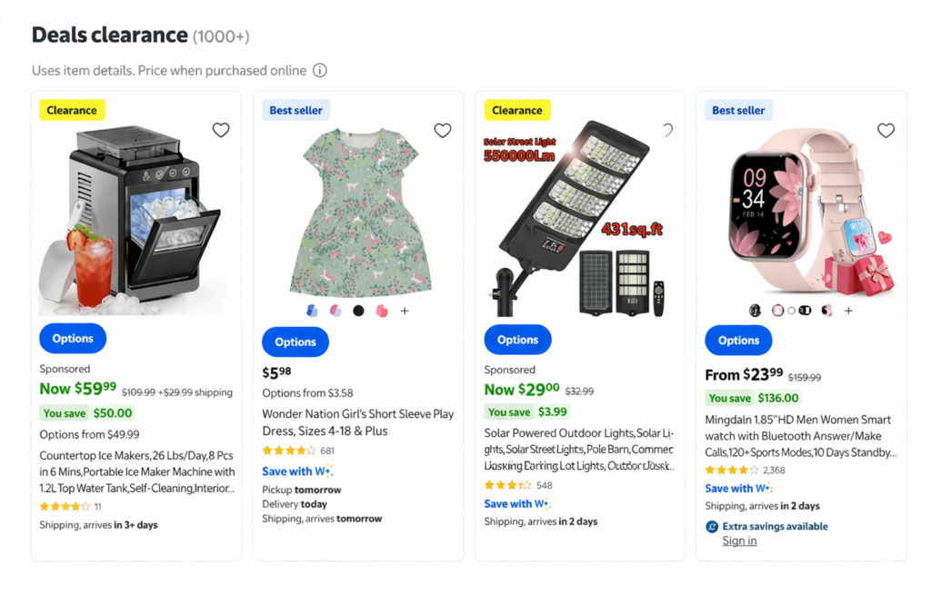
Task: Select the first black smart watch variant swatch
Action: tap(755, 311)
